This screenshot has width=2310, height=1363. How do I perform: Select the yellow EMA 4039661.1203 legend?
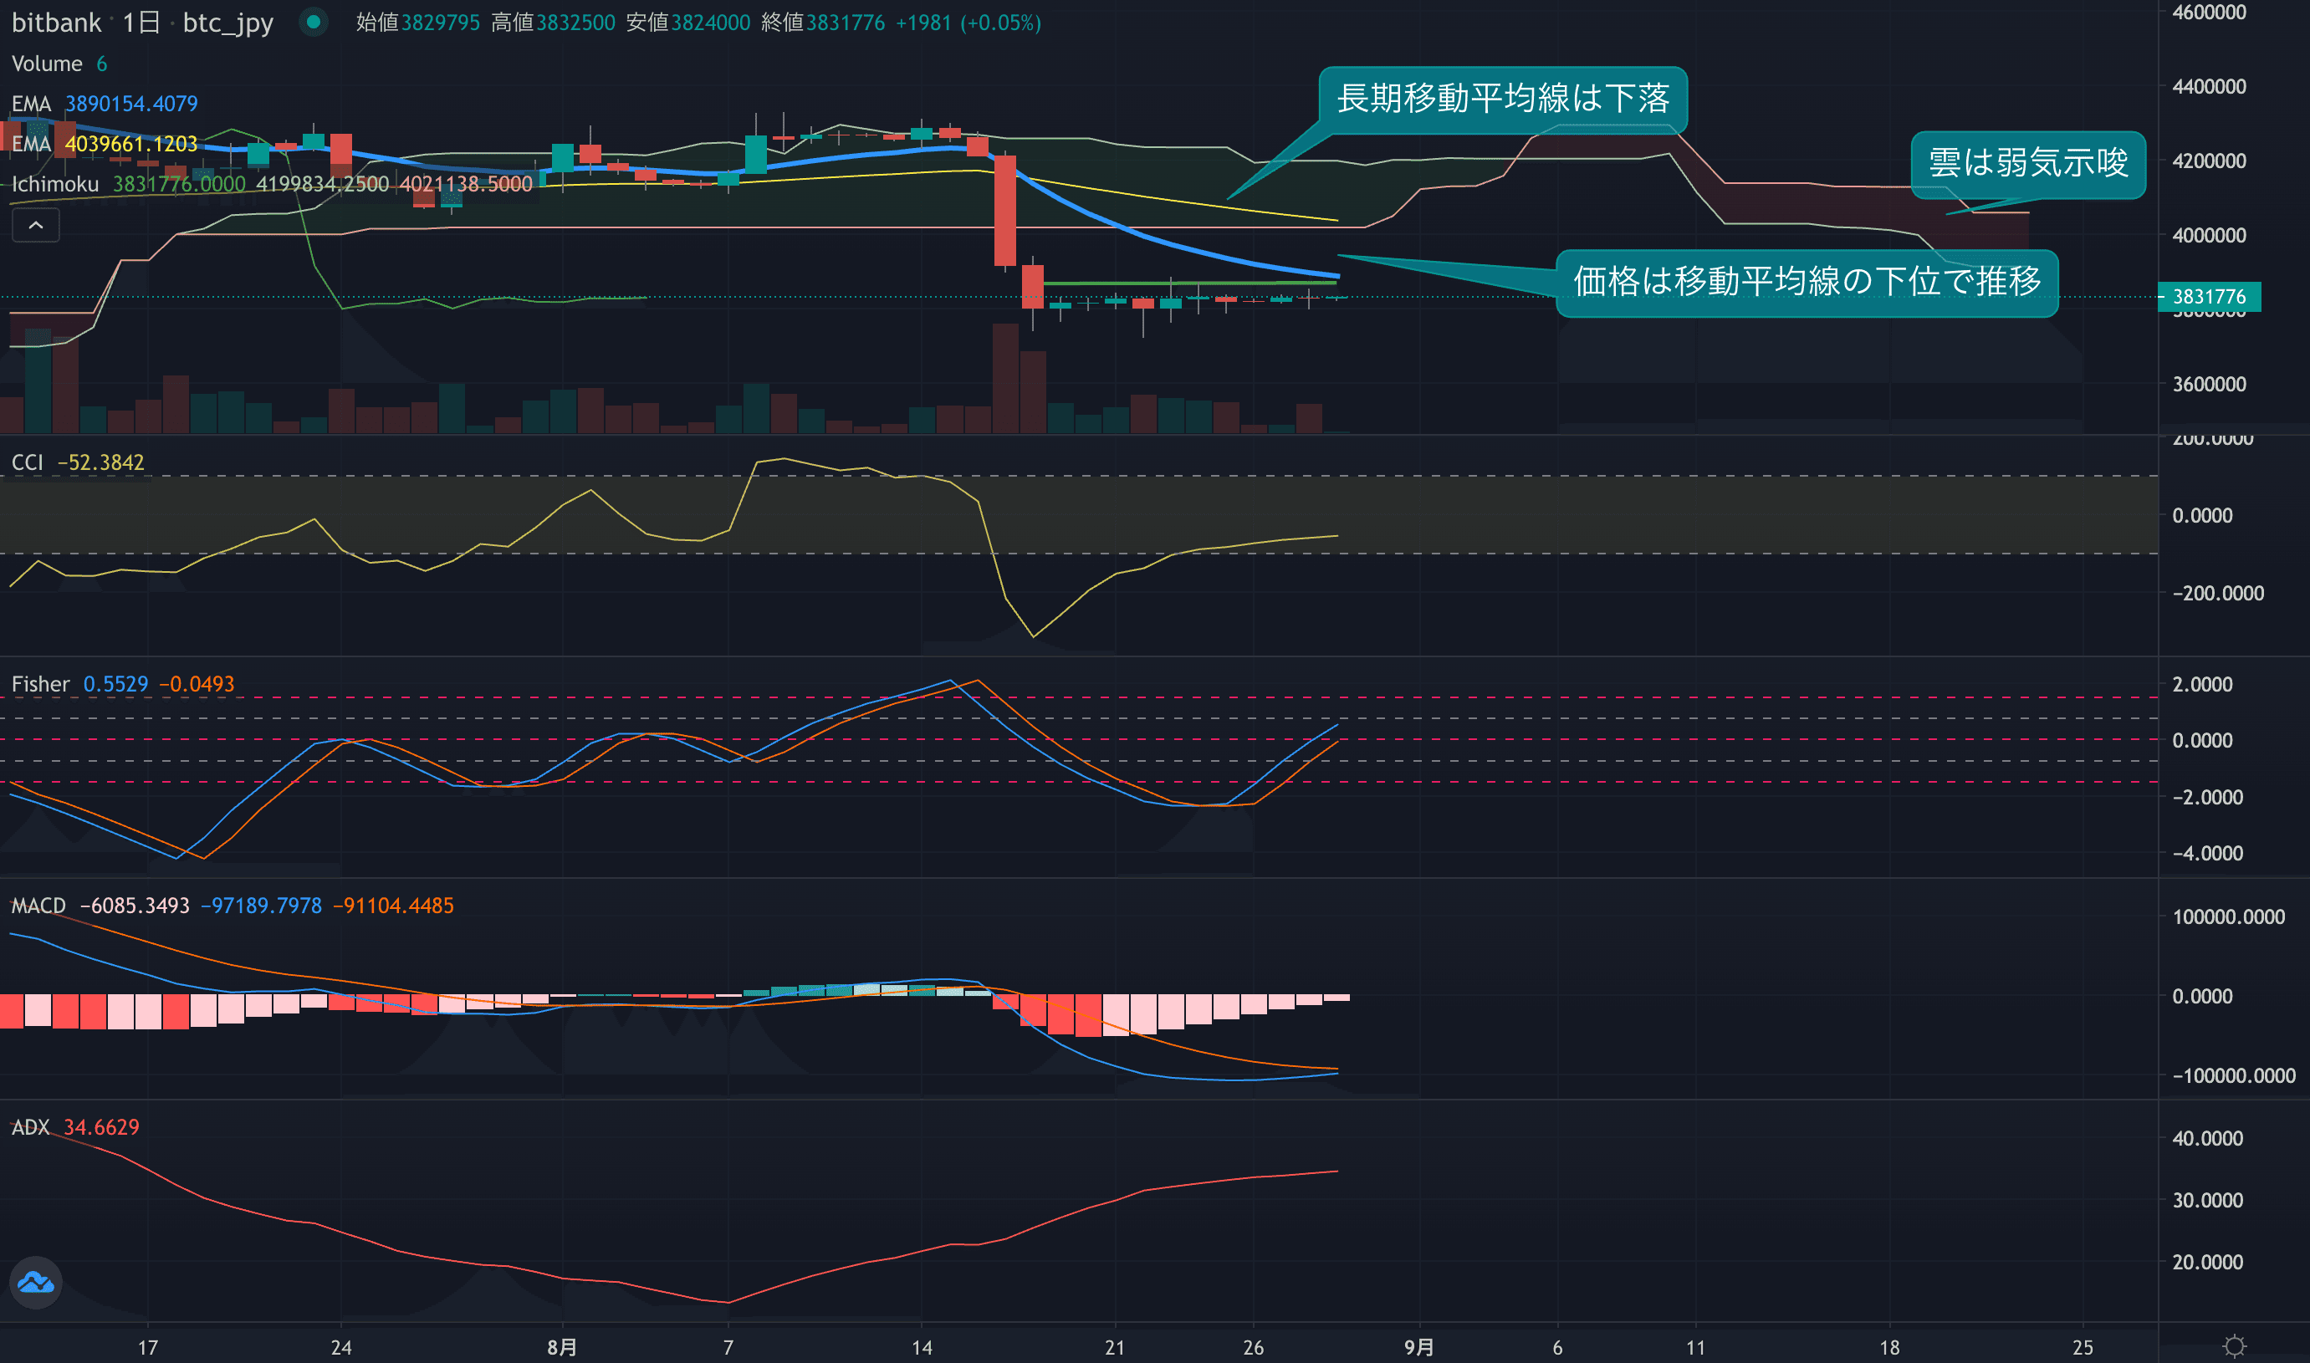(x=31, y=144)
